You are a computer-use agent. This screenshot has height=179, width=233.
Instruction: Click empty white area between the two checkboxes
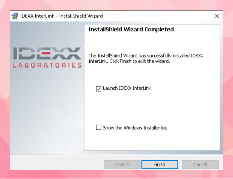tap(152, 108)
